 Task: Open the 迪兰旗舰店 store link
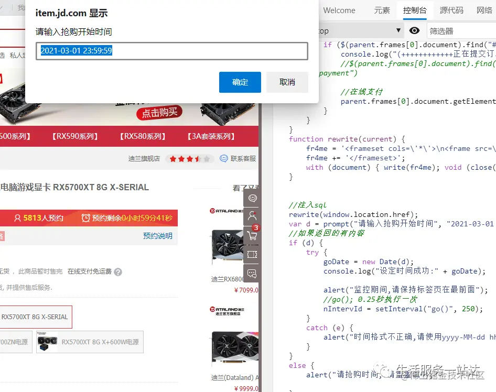point(144,159)
